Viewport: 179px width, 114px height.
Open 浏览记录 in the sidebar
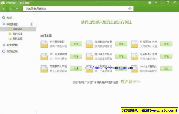click(x=12, y=51)
